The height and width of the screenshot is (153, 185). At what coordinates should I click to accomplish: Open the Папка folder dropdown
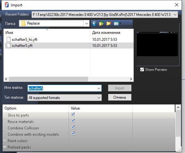[87, 23]
